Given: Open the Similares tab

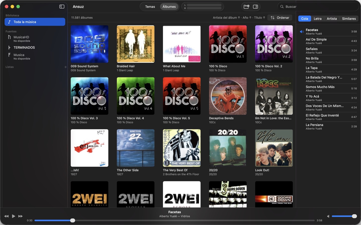Looking at the screenshot, I should (x=349, y=18).
